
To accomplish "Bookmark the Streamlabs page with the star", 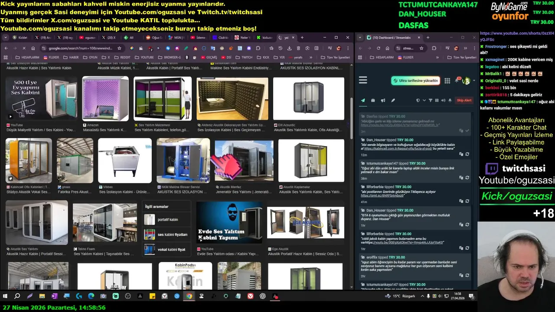I will coord(421,48).
